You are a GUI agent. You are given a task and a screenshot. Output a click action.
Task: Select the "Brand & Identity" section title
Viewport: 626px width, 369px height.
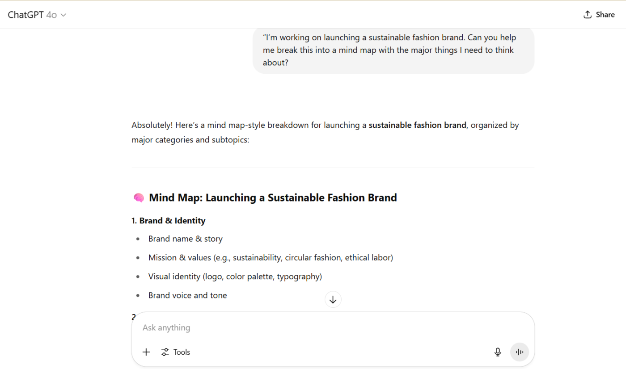(172, 221)
